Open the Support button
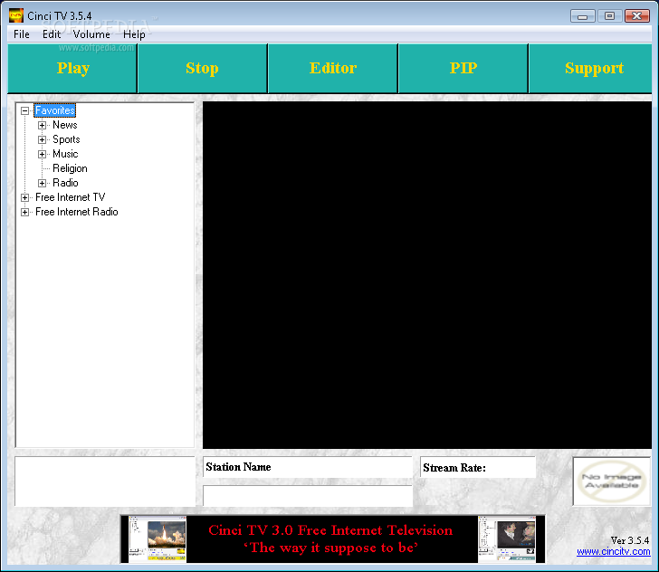This screenshot has width=659, height=572. 590,69
